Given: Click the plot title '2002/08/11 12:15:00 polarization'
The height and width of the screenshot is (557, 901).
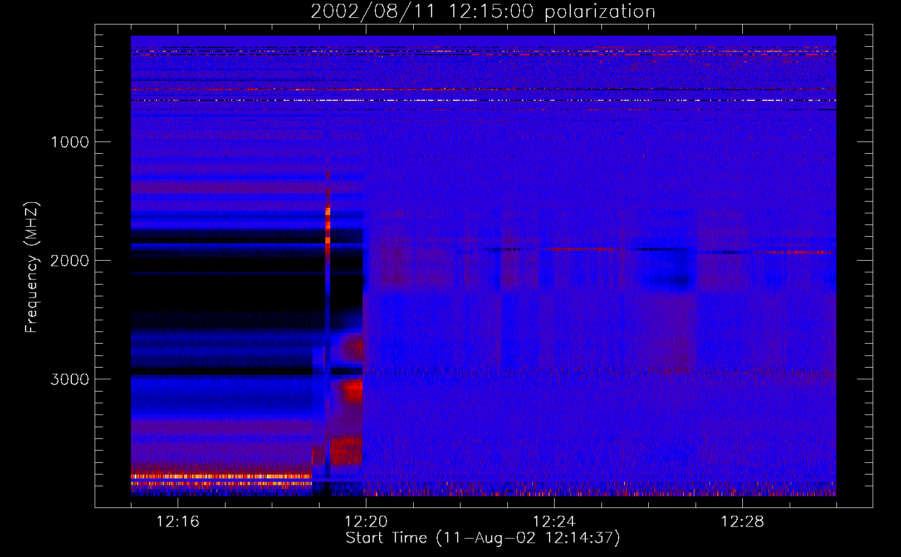Looking at the screenshot, I should (x=483, y=12).
